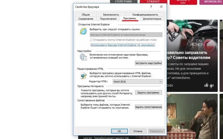Click the Задать программы button
The image size is (223, 139).
(x=148, y=93)
